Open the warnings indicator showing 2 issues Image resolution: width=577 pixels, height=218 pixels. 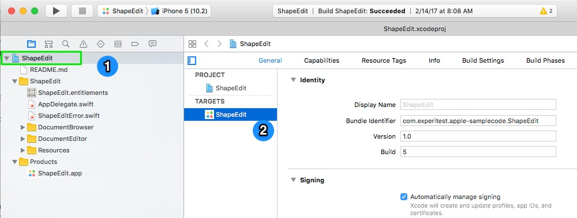point(546,11)
